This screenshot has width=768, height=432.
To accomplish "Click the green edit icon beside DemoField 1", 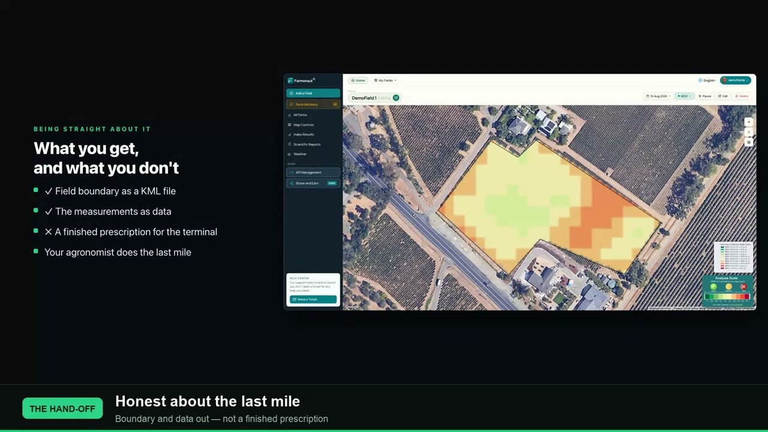I will click(x=396, y=98).
